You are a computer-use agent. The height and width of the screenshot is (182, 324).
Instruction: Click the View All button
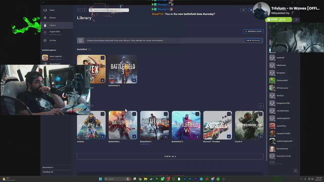click(170, 156)
